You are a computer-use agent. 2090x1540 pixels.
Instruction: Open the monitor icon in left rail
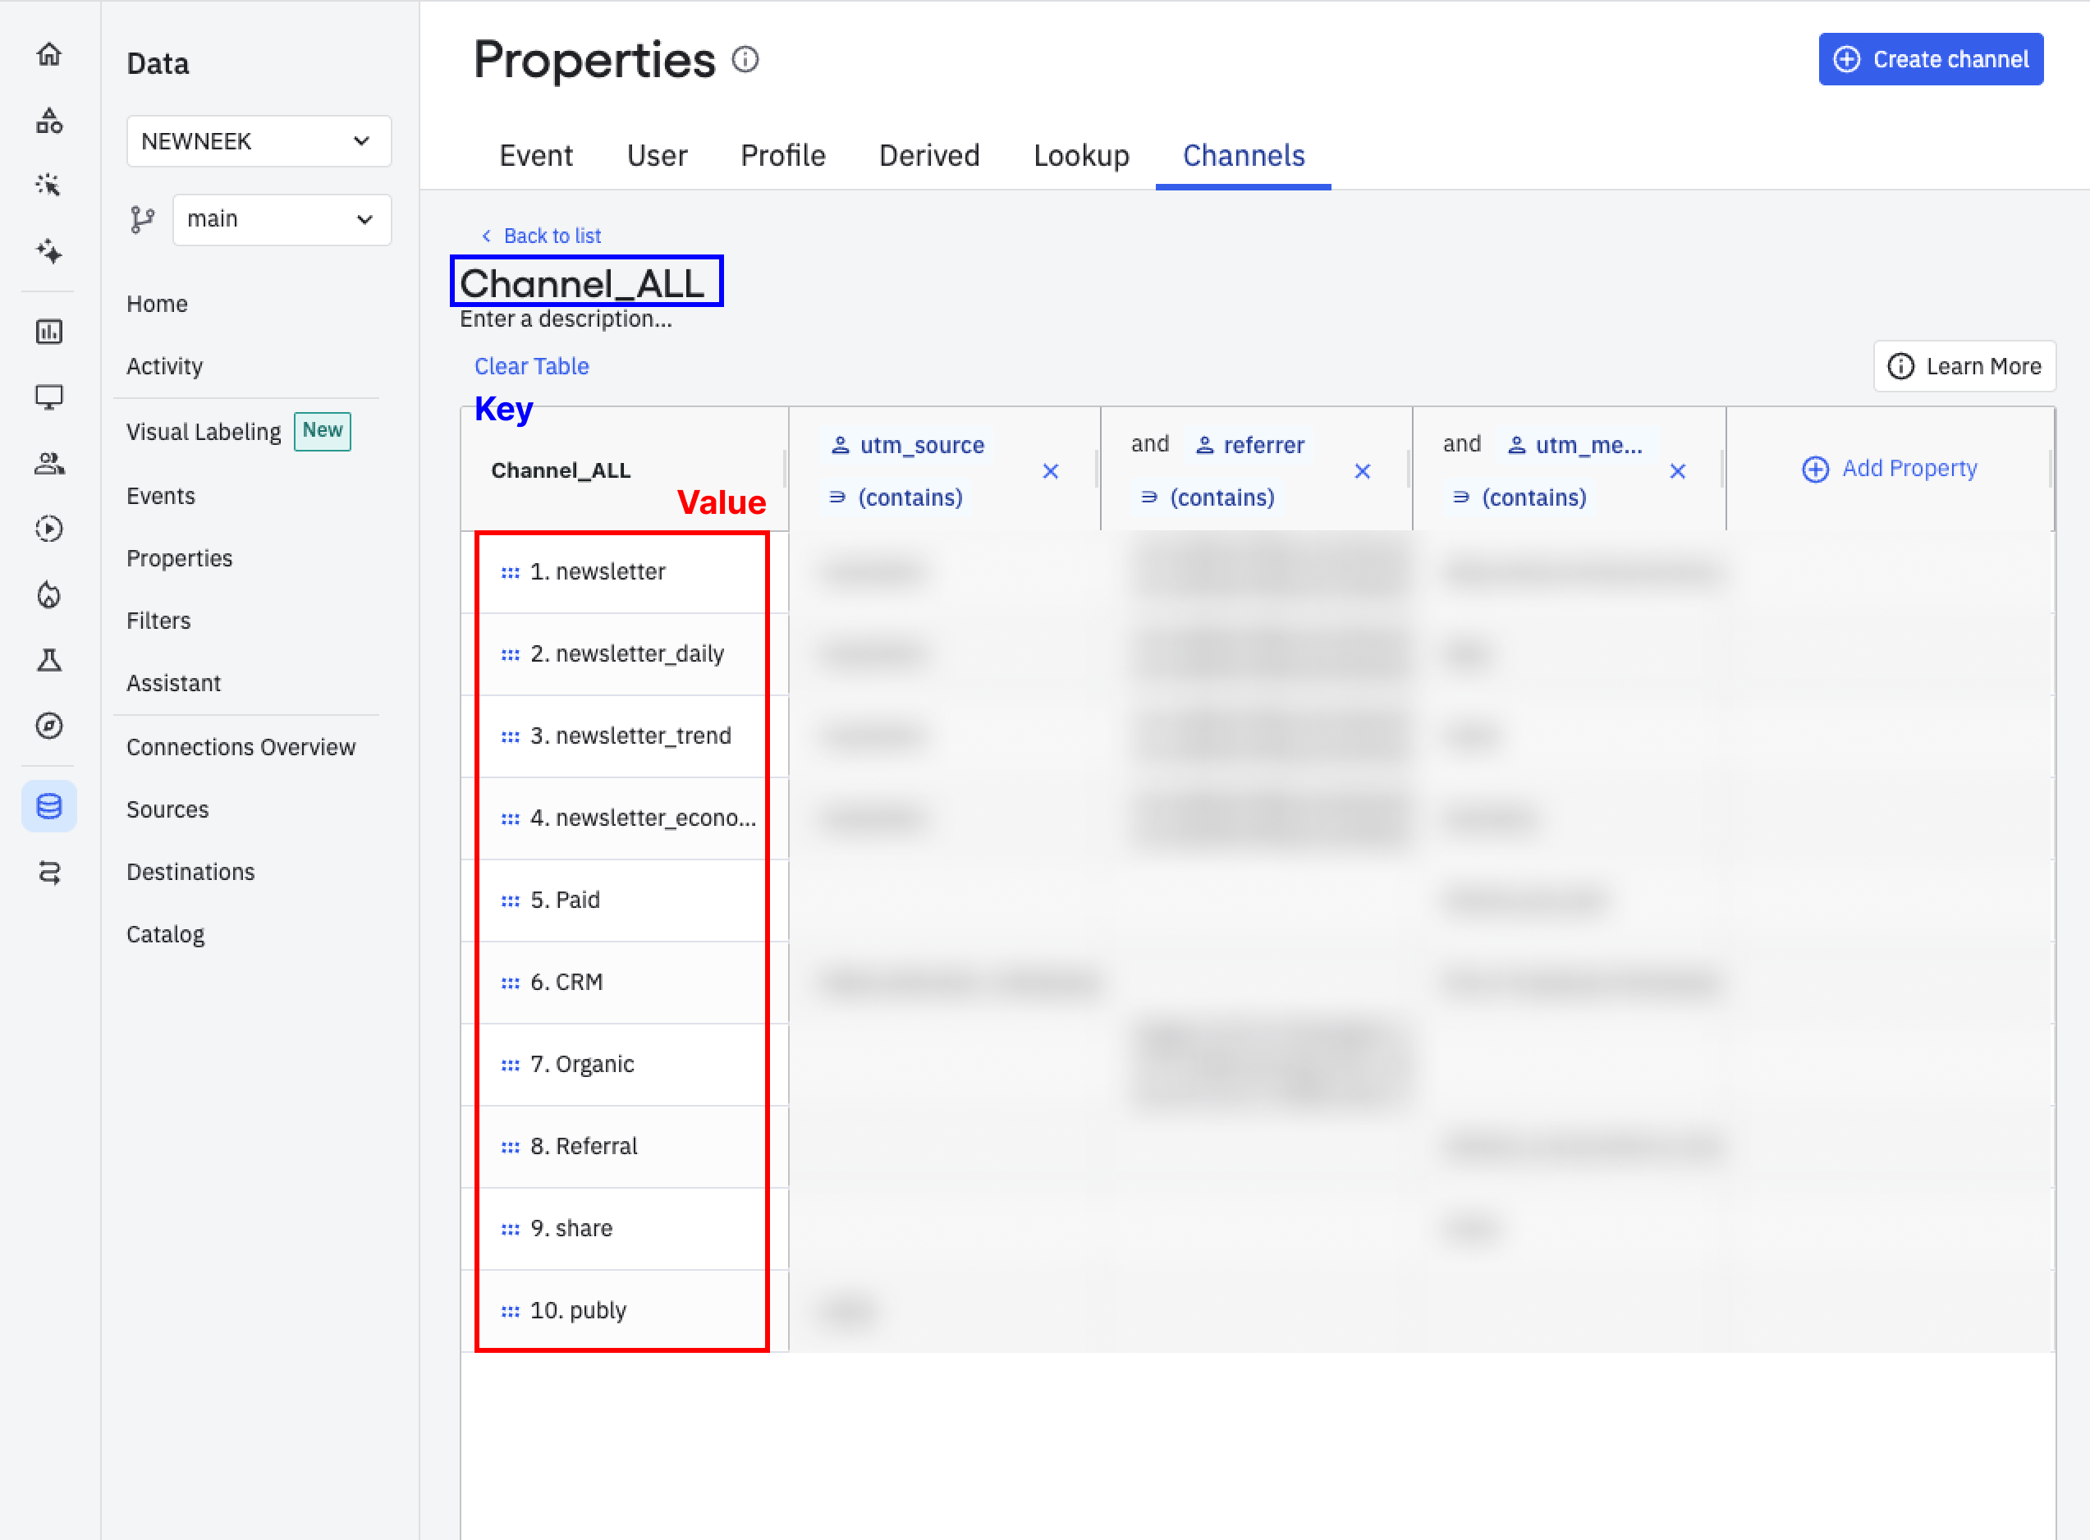49,397
